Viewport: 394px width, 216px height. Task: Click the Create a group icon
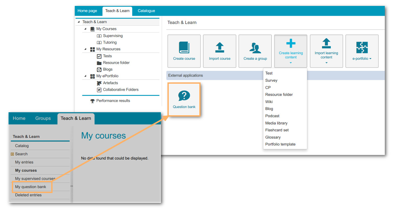pyautogui.click(x=255, y=48)
